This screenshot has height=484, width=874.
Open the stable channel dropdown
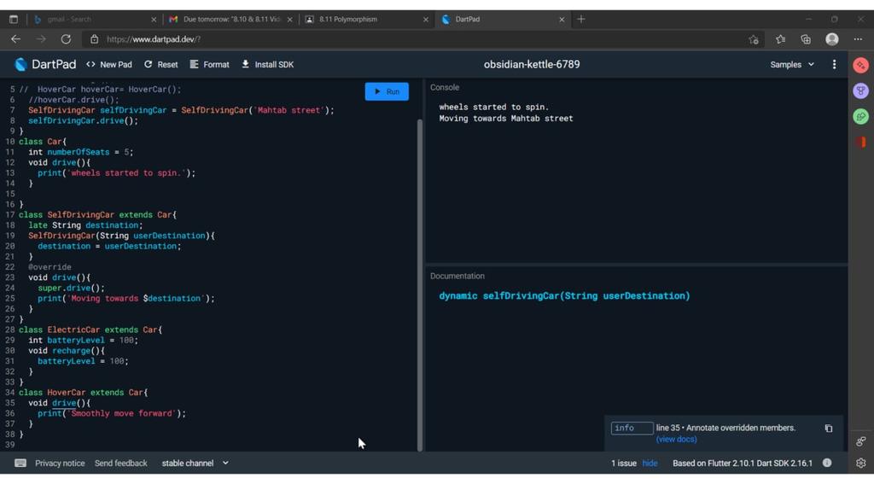[x=195, y=463]
